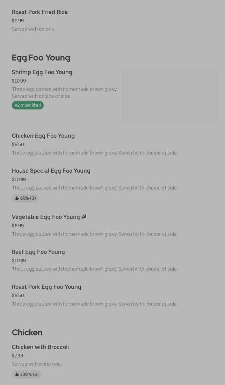Click the $6.99 price of Roast Pork Fried Rice

point(18,21)
